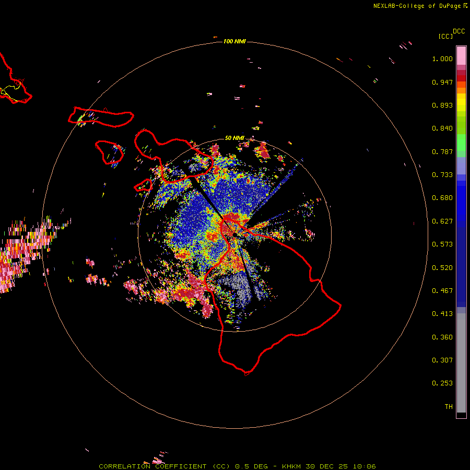Click the 30 DEC 25 10:06 timestamp
Screen dimensions: 470x470
point(340,466)
